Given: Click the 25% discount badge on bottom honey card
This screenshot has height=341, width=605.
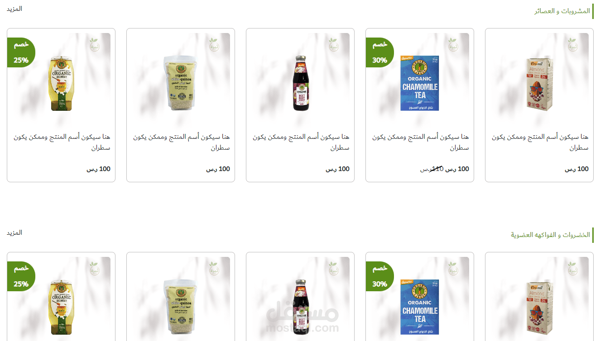Looking at the screenshot, I should click(21, 276).
